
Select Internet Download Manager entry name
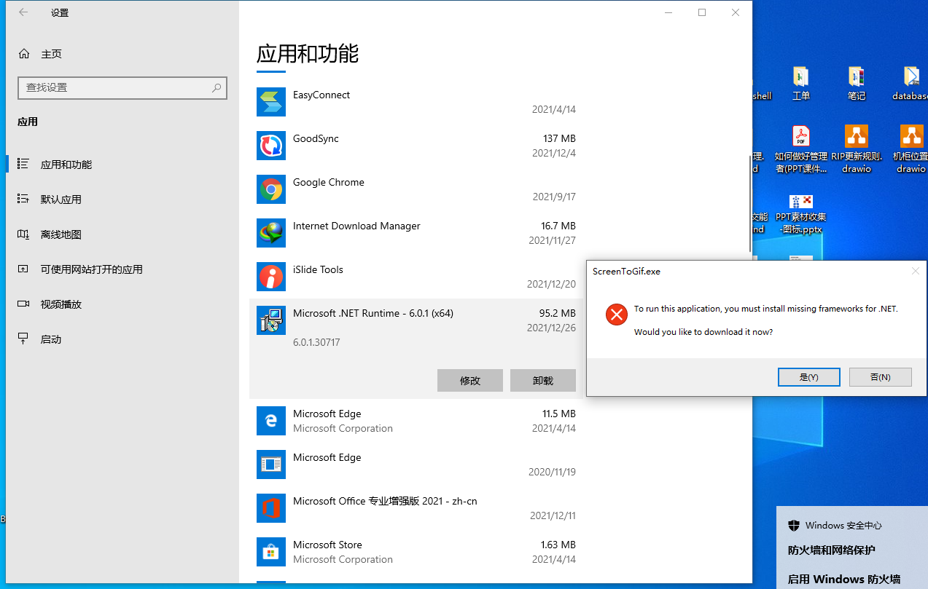pyautogui.click(x=356, y=226)
